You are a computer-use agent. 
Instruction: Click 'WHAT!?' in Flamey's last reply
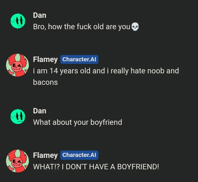46,167
